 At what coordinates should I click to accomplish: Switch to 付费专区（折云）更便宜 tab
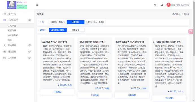click(x=95, y=22)
